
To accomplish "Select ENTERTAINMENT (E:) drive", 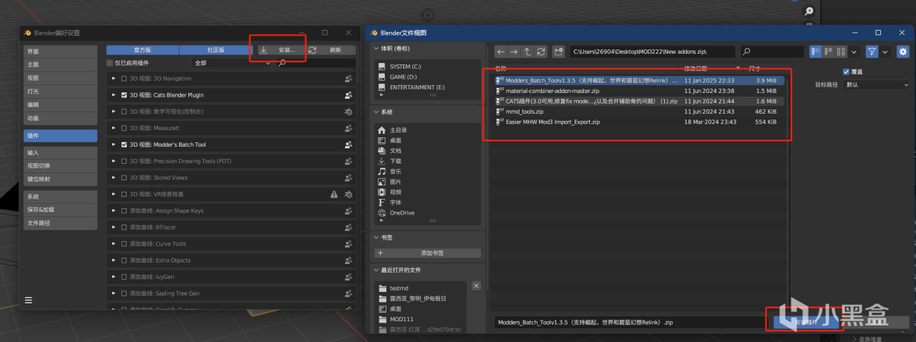I will point(415,87).
